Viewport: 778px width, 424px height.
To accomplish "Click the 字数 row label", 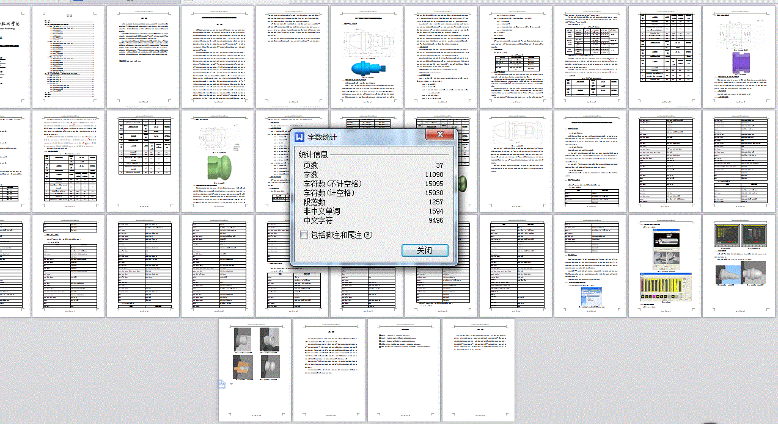I will (311, 174).
